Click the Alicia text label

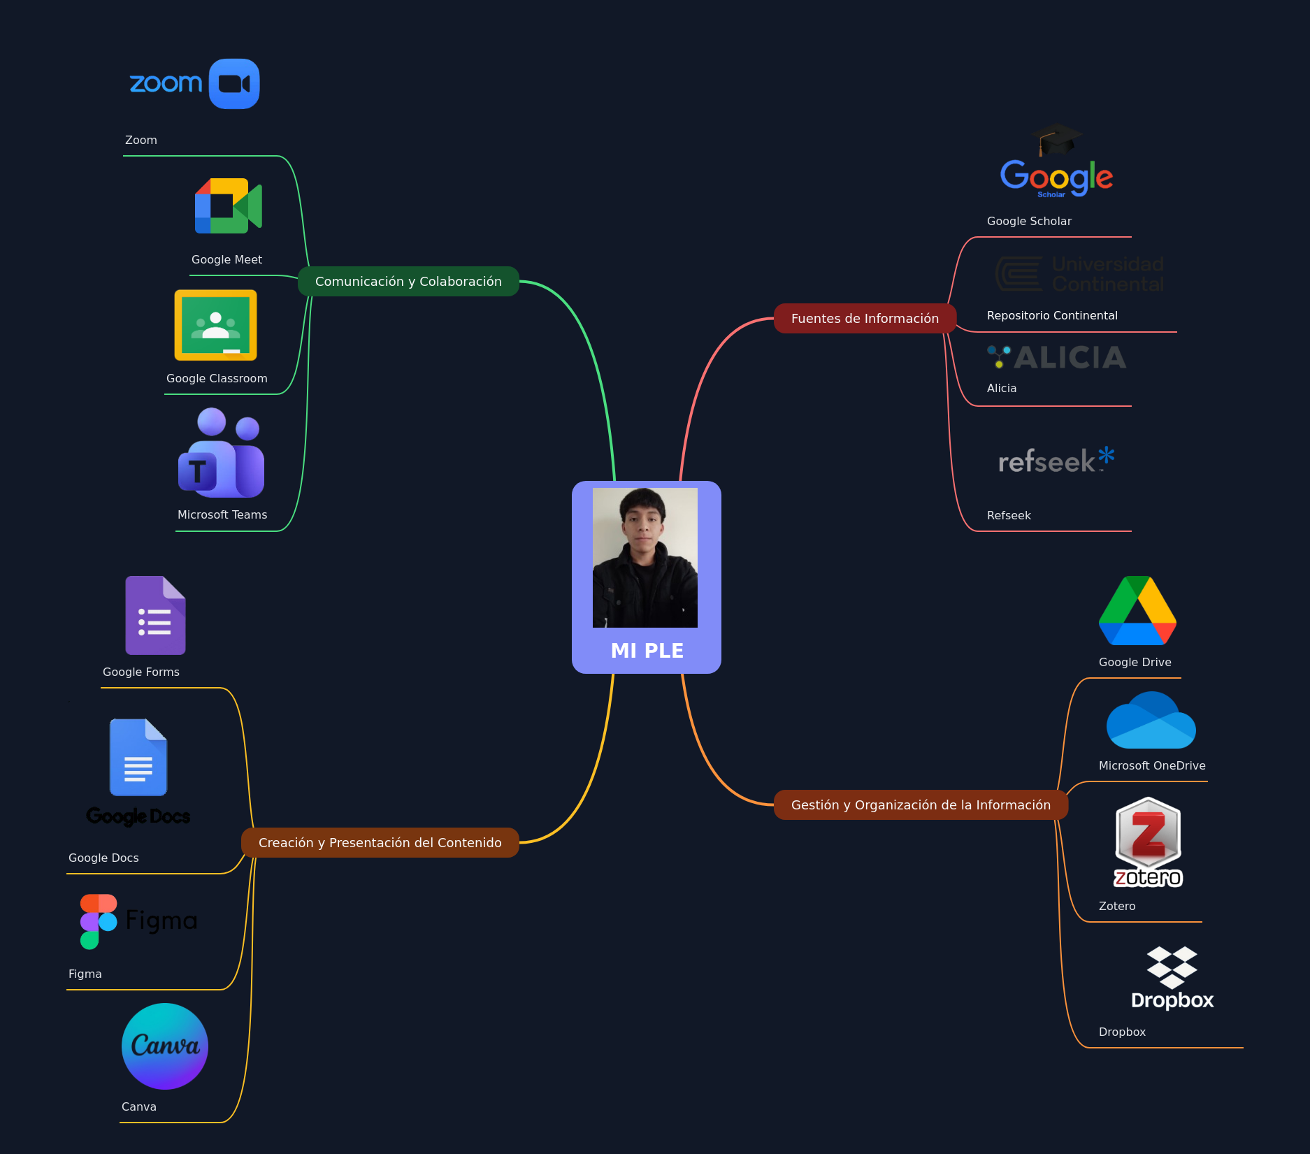(x=1002, y=388)
